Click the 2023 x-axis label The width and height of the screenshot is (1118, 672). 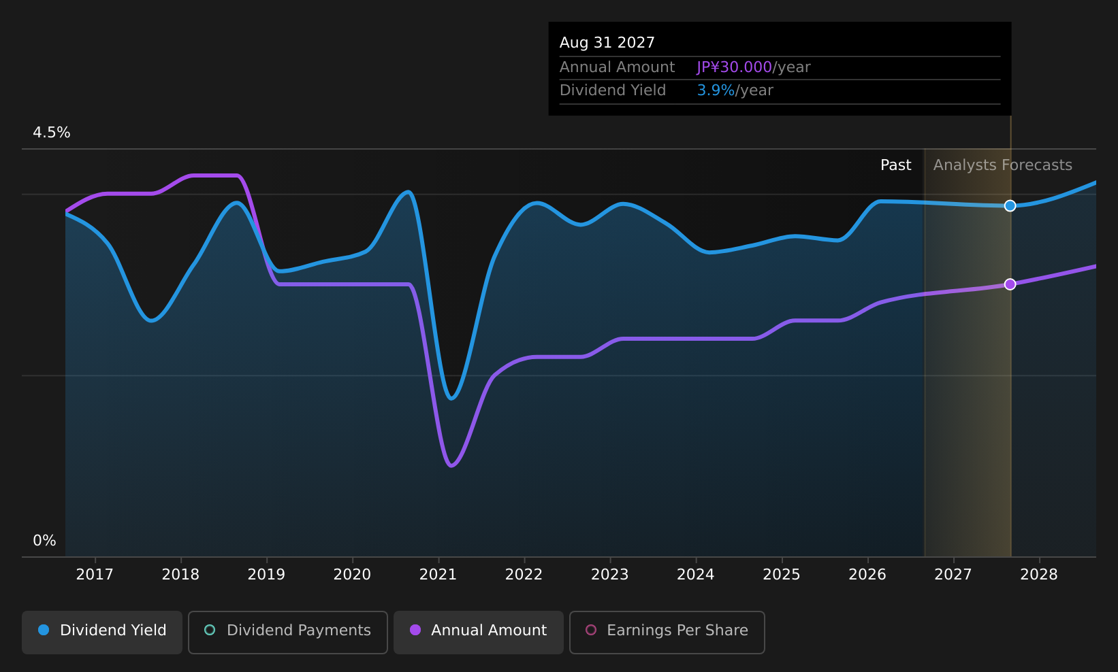point(609,575)
